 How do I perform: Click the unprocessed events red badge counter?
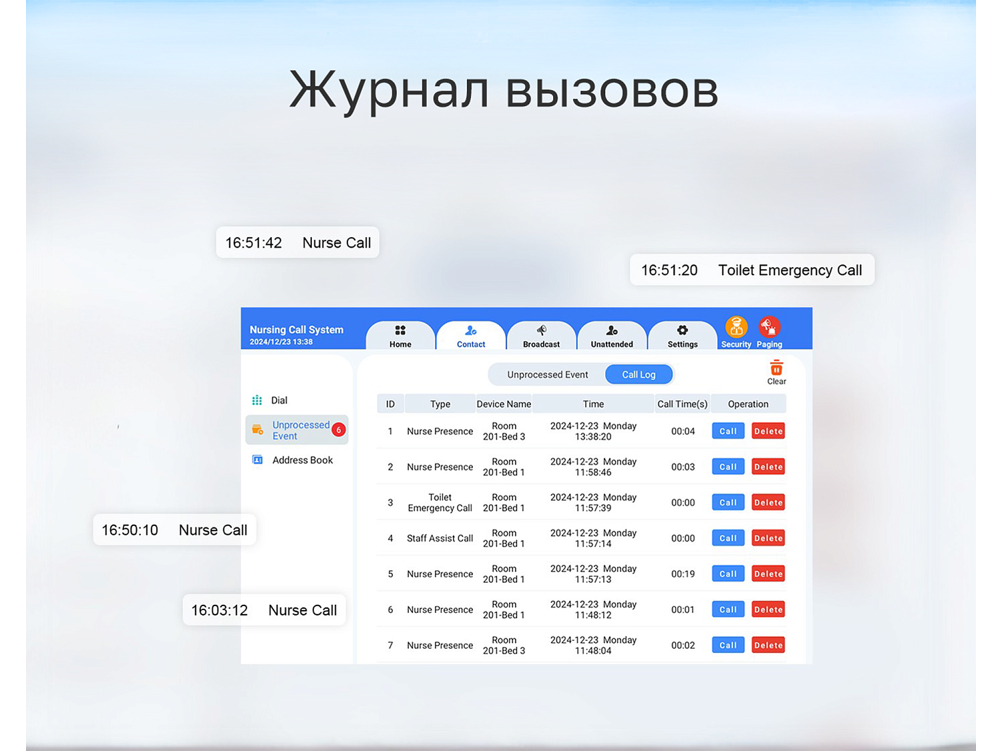(x=339, y=430)
